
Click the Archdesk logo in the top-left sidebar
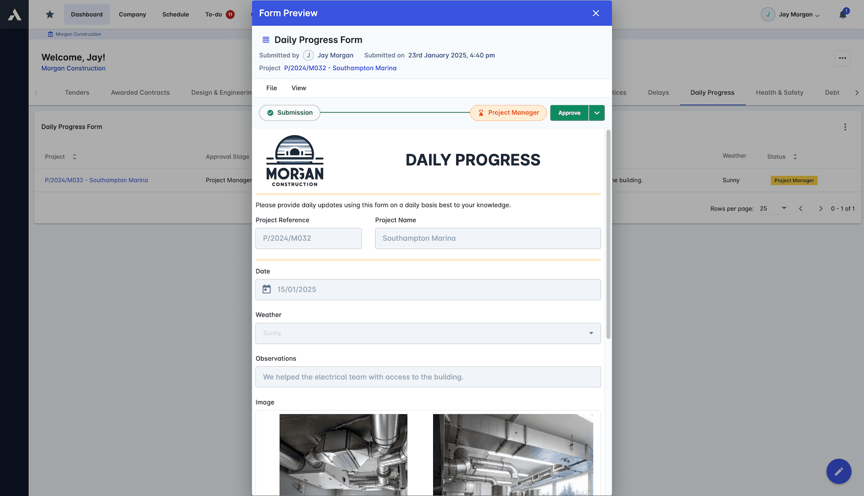click(14, 14)
